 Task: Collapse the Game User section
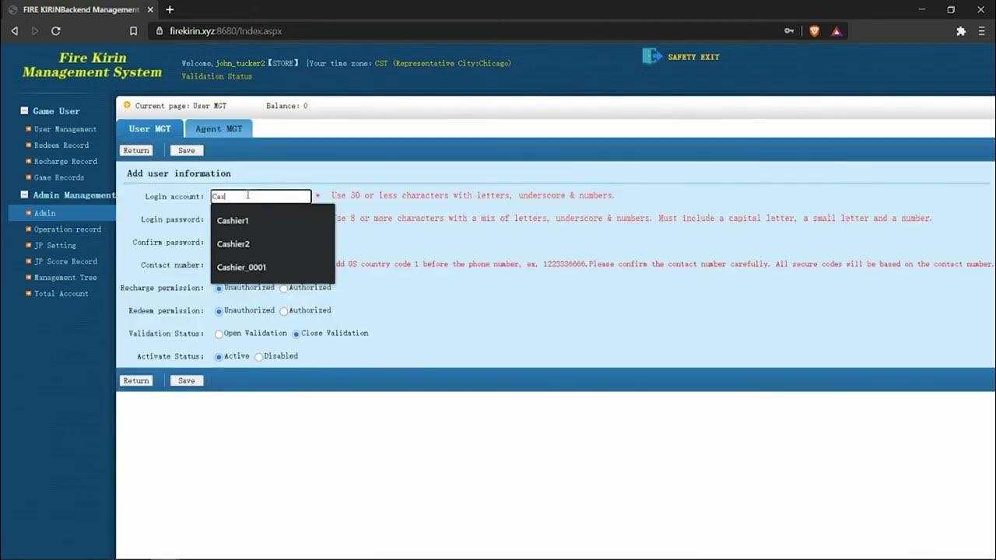[x=24, y=111]
